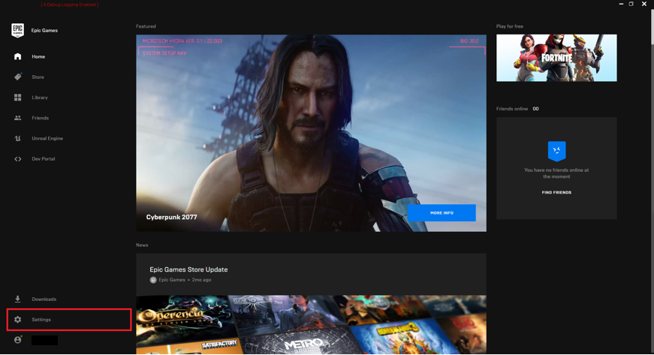
Task: Click the 'Featured' section heading
Action: pos(146,26)
